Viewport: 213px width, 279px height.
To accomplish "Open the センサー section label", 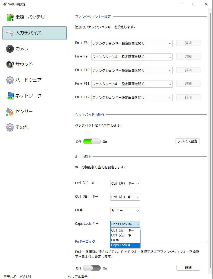I will click(24, 111).
